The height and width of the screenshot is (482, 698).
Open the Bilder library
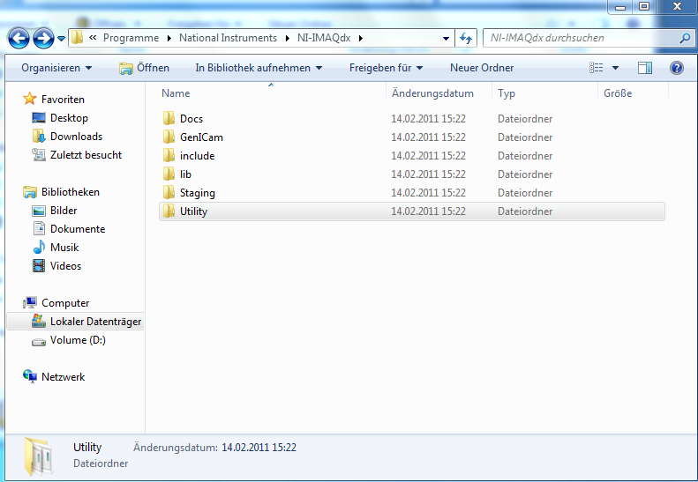tap(64, 211)
